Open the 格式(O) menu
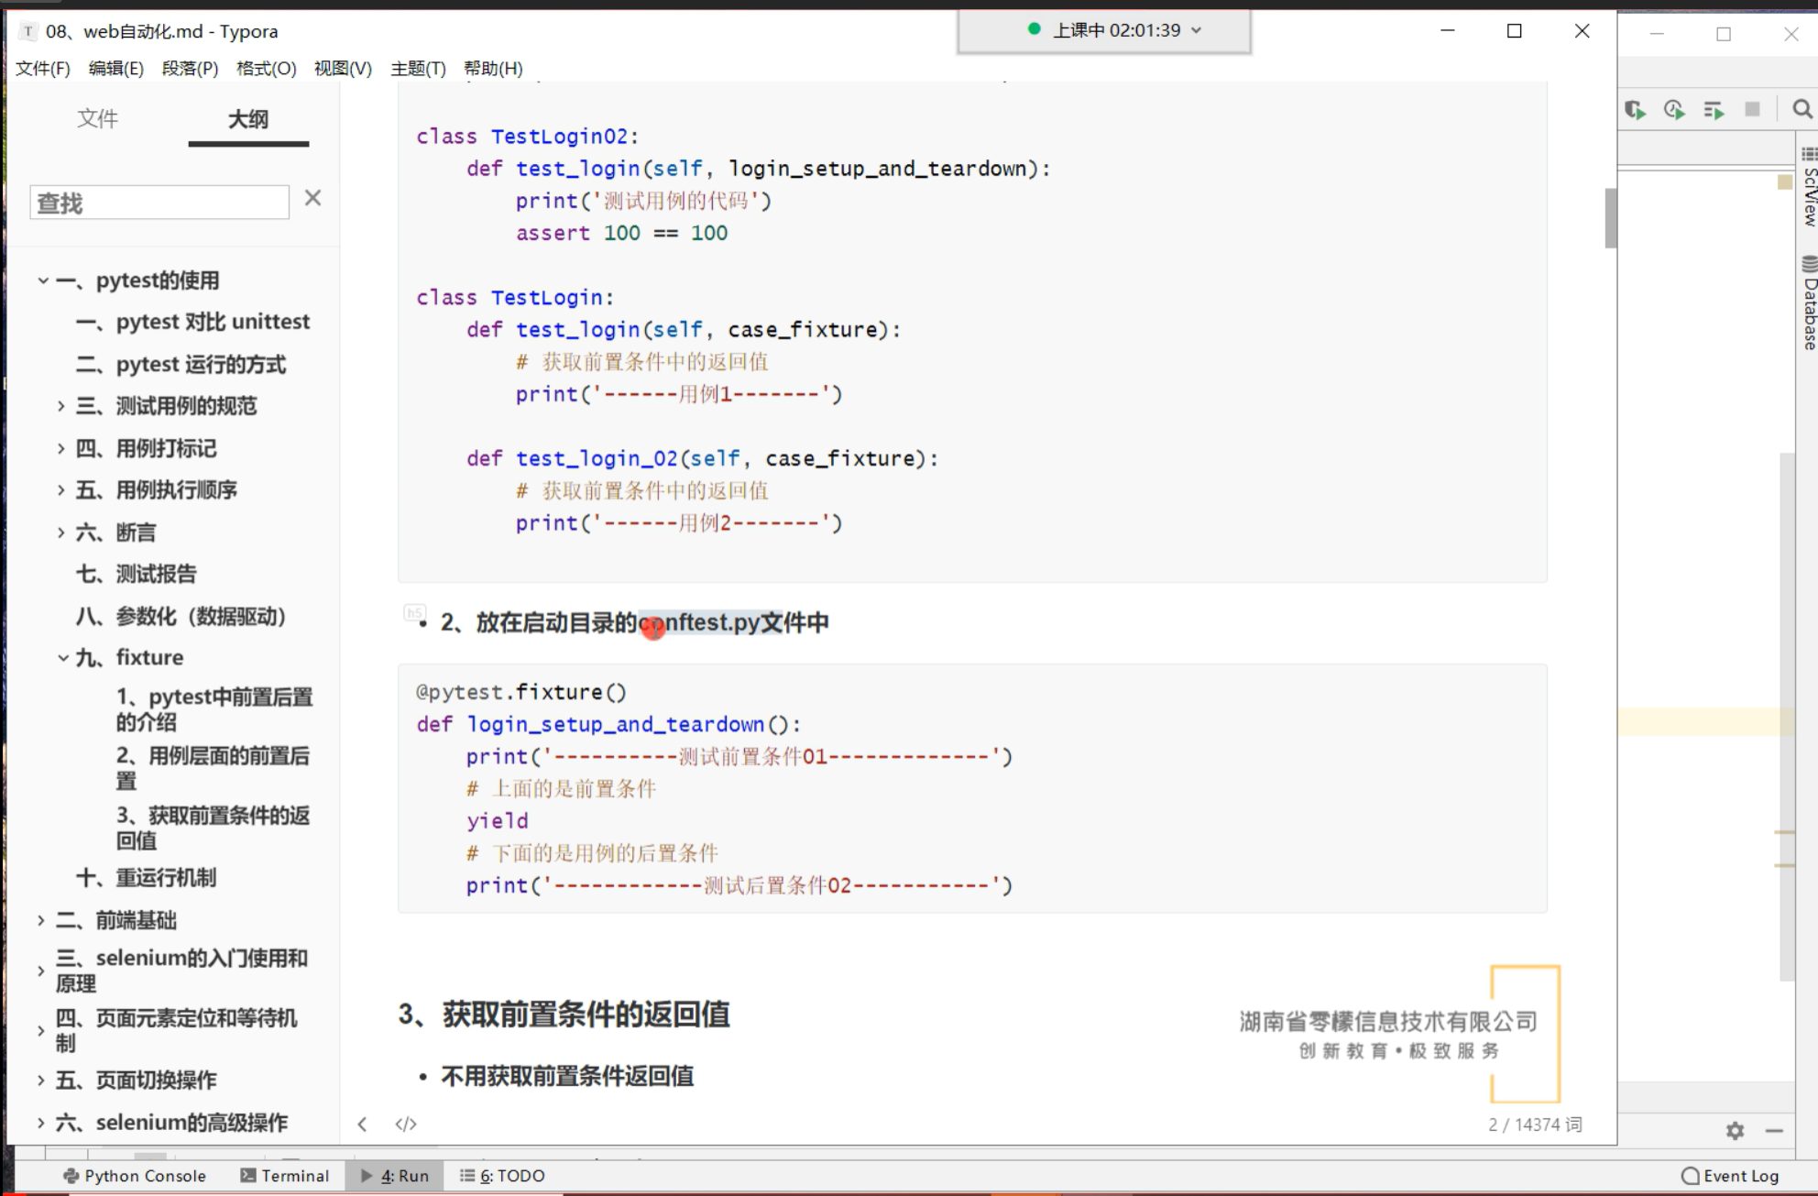This screenshot has height=1196, width=1818. coord(266,69)
